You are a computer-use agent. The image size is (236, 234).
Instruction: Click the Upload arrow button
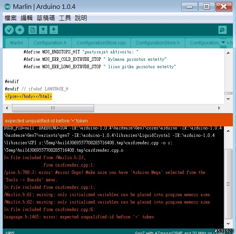(x=20, y=30)
